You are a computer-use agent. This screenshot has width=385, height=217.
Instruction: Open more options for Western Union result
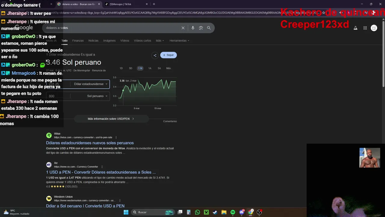point(120,200)
